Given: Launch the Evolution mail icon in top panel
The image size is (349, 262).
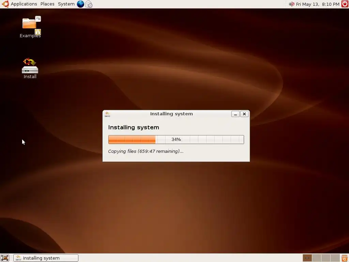Looking at the screenshot, I should coord(89,4).
